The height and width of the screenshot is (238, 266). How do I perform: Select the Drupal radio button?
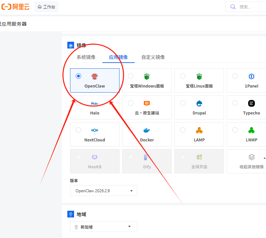pos(183,103)
